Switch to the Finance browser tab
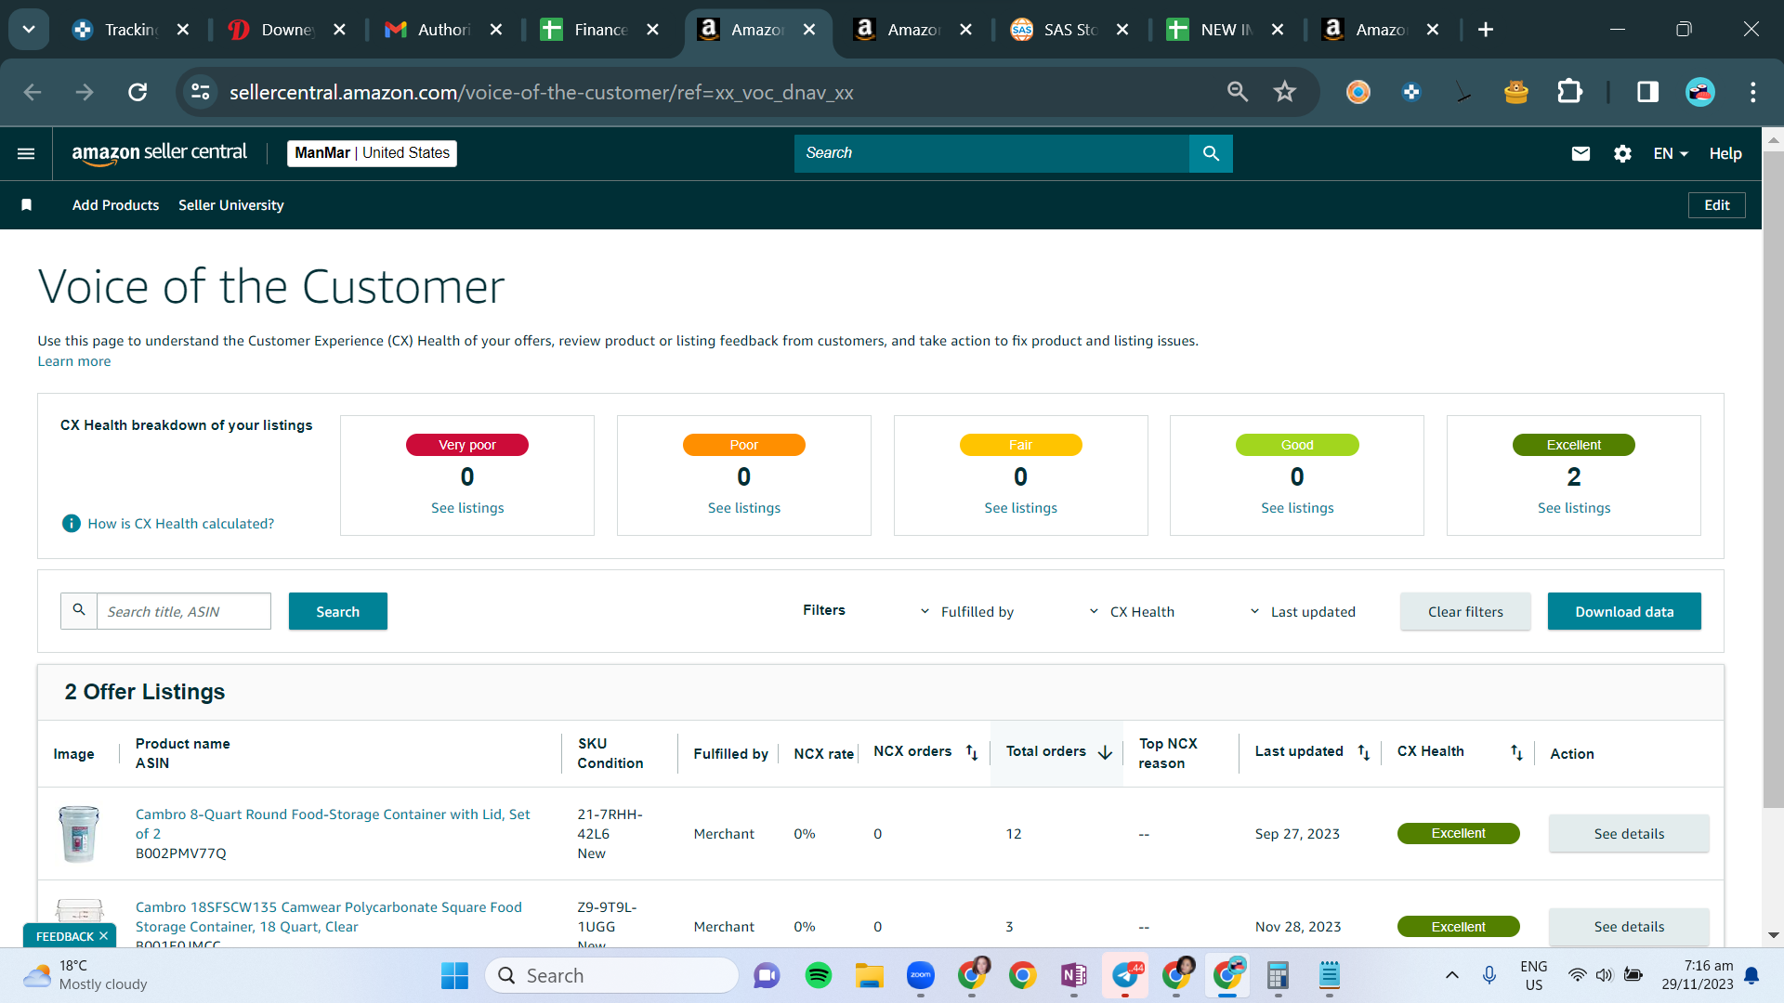The height and width of the screenshot is (1003, 1784). [x=601, y=30]
